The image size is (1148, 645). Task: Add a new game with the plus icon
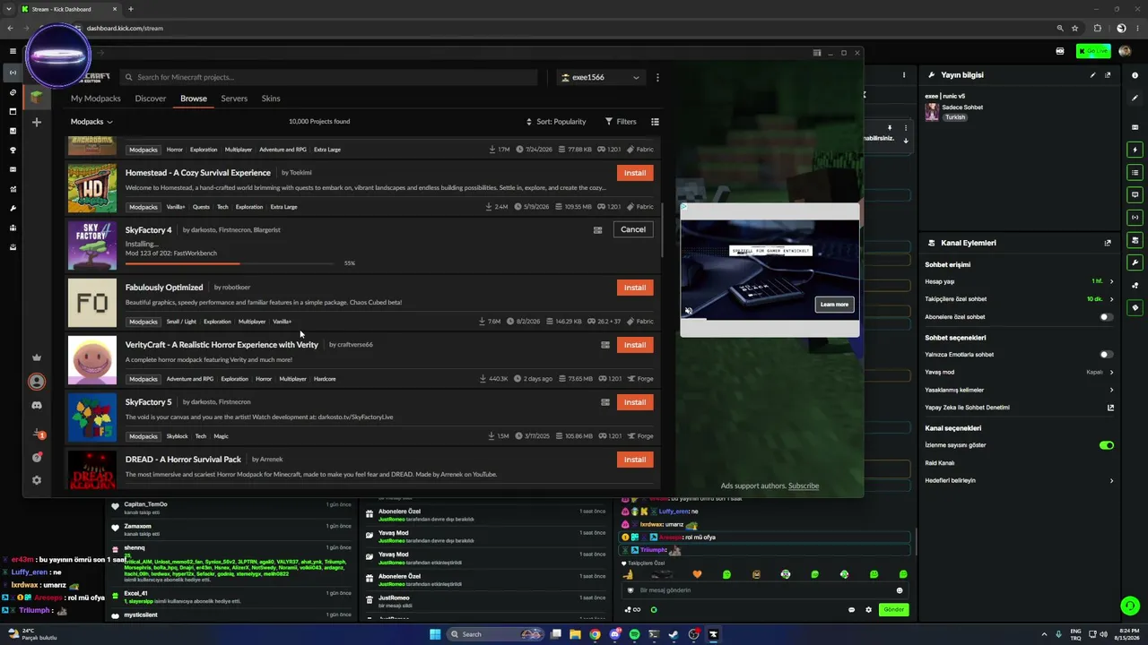pyautogui.click(x=37, y=122)
